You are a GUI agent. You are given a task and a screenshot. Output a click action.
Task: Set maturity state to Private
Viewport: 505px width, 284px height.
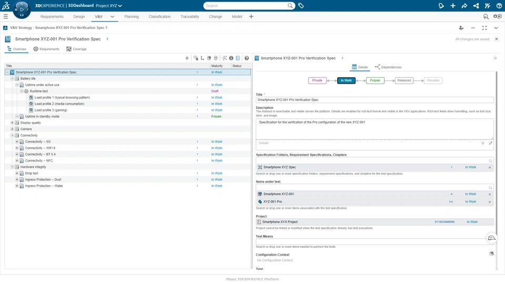tap(317, 80)
